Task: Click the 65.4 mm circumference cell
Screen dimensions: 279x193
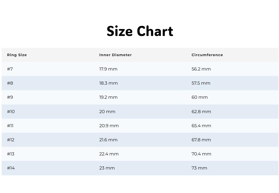Action: click(x=201, y=126)
